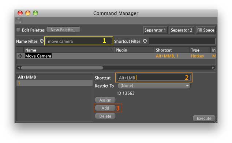Open the Restrict To dropdown

coord(154,86)
